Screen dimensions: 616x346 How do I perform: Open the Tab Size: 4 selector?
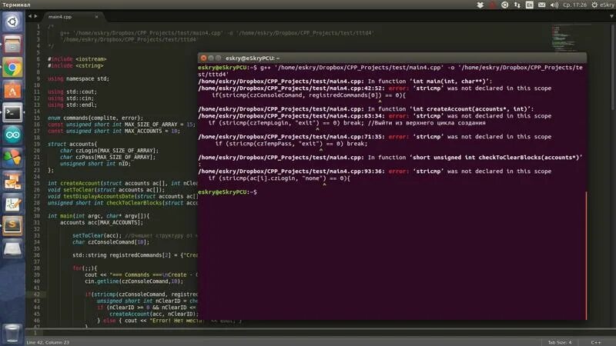pyautogui.click(x=560, y=342)
